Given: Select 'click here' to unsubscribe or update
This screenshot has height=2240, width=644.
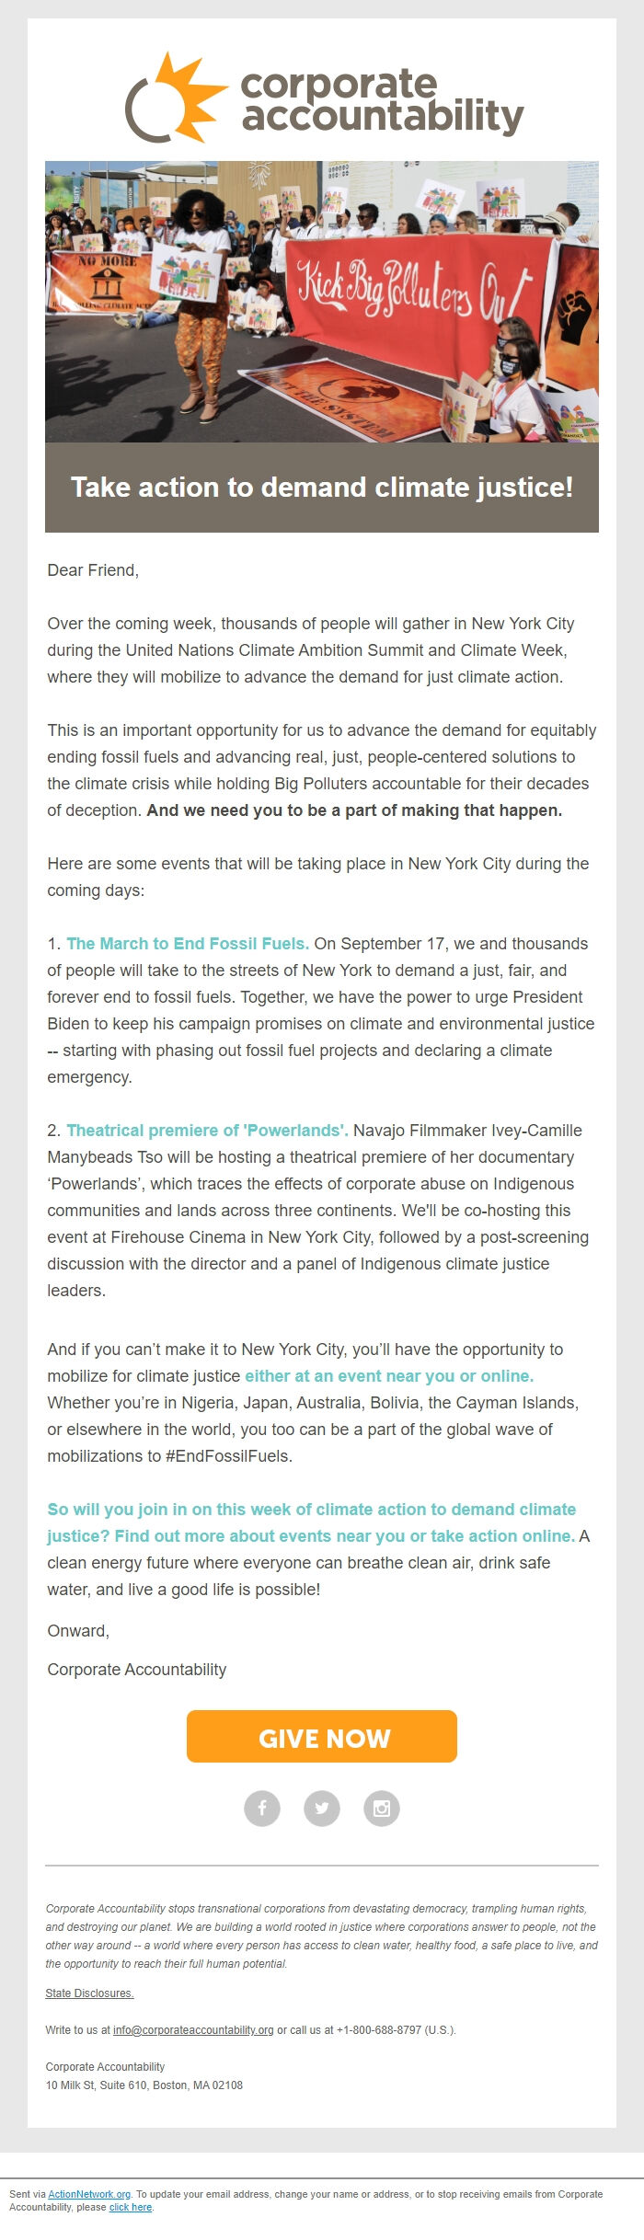Looking at the screenshot, I should 131,2207.
